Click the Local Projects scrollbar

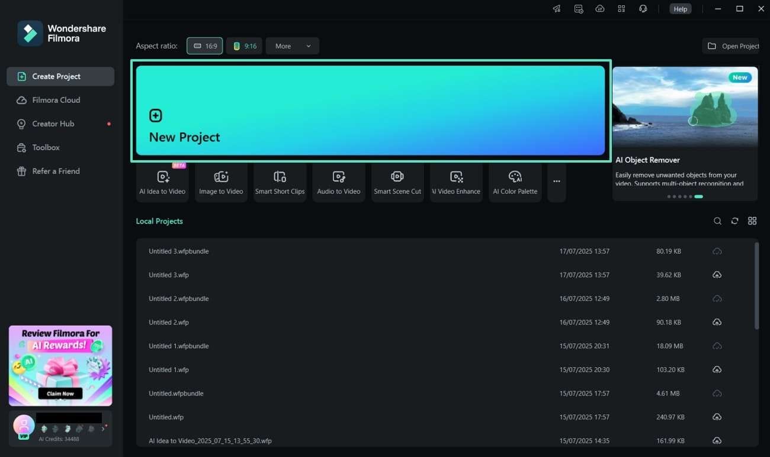coord(757,285)
